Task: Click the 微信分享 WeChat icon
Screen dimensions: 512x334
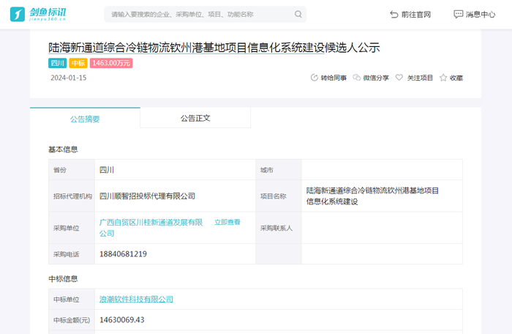Action: (x=357, y=78)
